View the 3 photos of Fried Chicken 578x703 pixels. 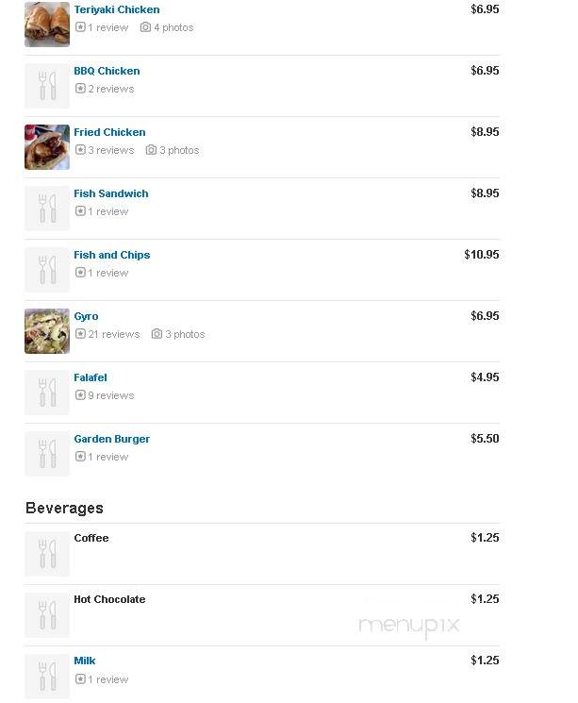tap(179, 150)
